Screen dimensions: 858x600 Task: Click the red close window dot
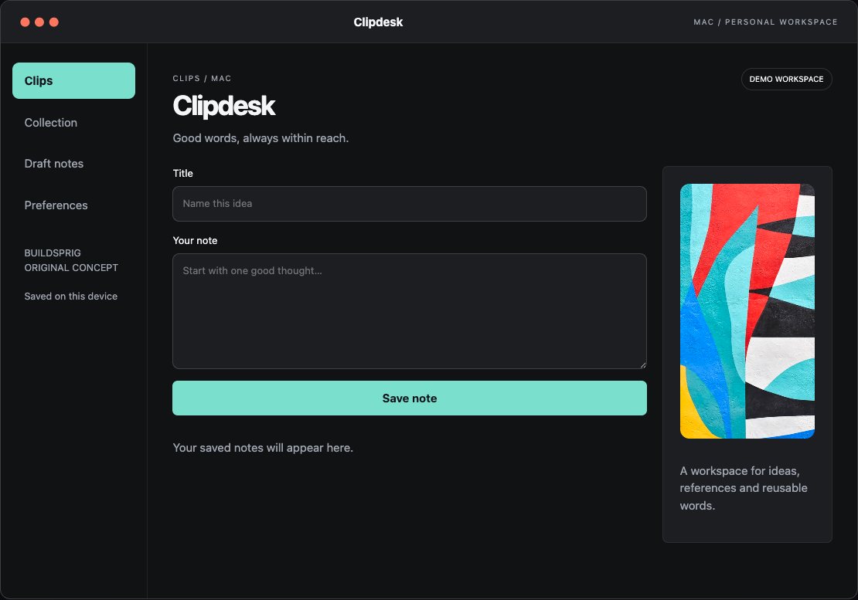click(x=26, y=22)
